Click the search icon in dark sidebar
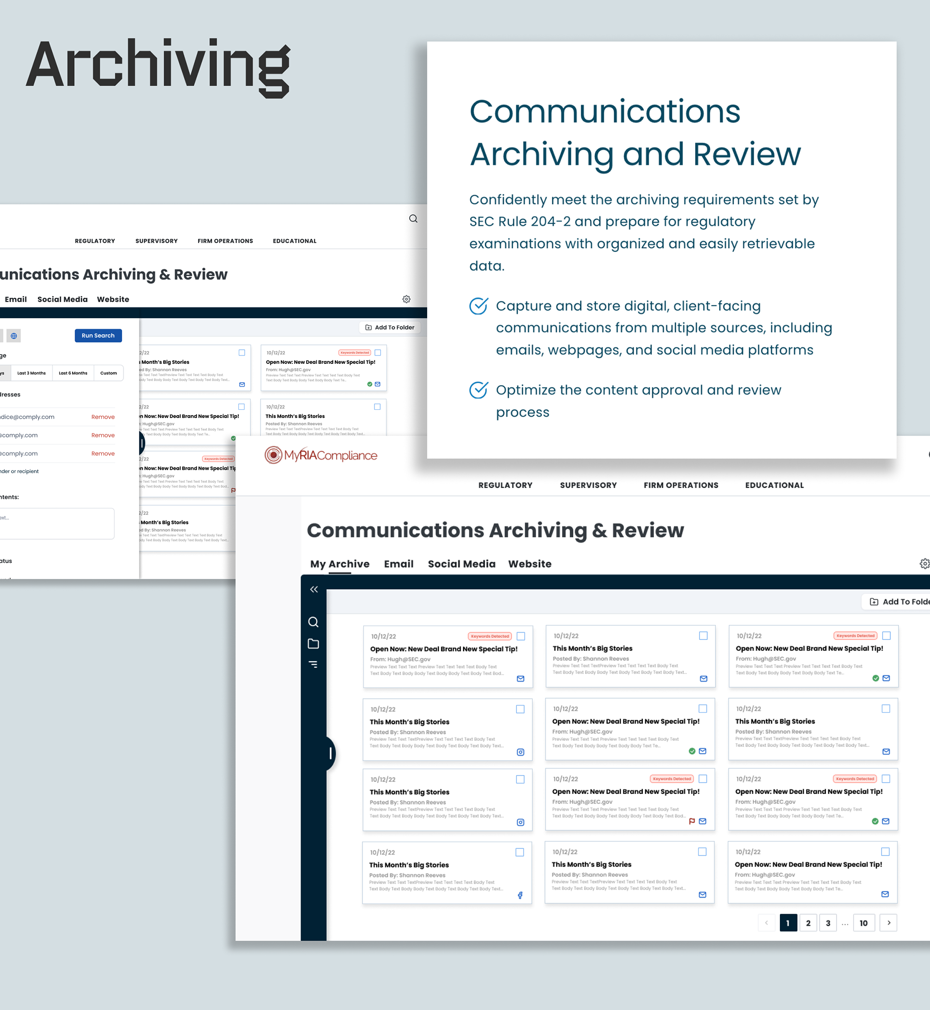The image size is (930, 1010). [x=313, y=622]
